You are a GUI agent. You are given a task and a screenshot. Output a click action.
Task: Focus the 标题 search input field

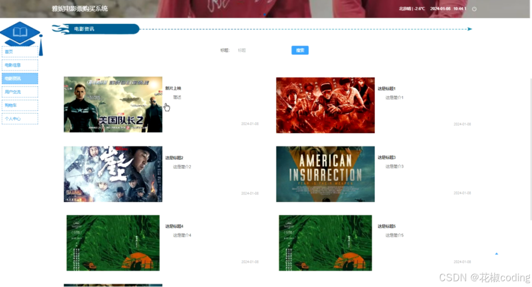pyautogui.click(x=260, y=50)
